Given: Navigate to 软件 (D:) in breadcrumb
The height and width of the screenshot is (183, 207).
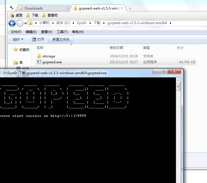Looking at the screenshot, I should pos(63,23).
